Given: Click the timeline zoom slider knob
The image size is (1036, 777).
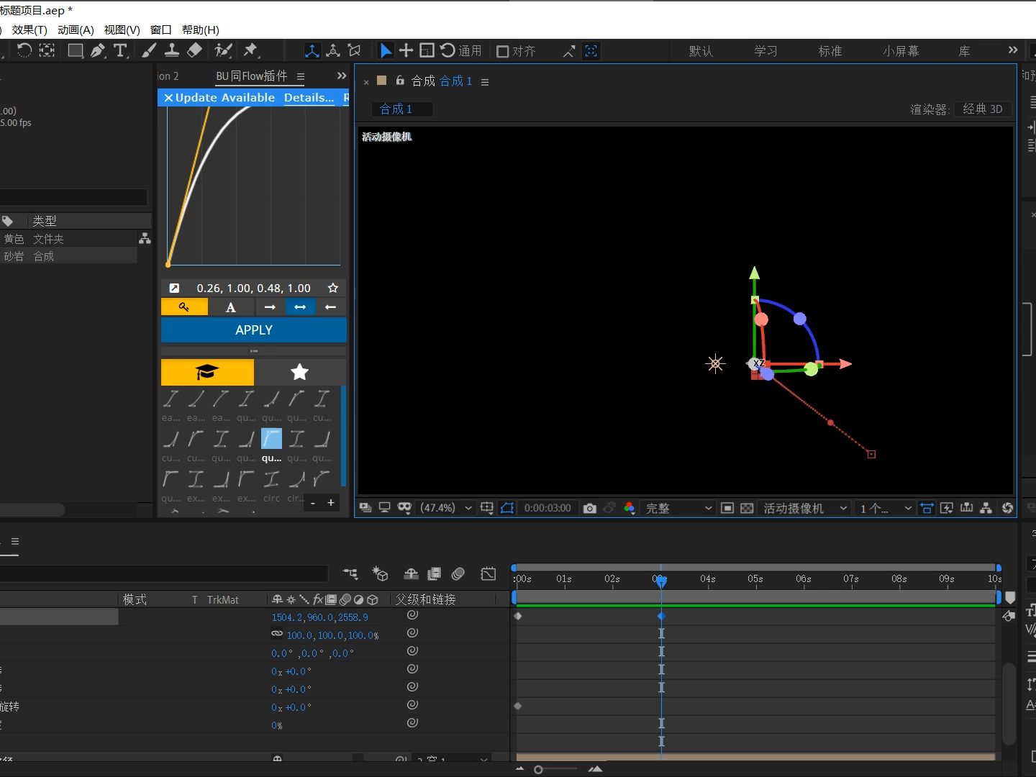Looking at the screenshot, I should (538, 770).
